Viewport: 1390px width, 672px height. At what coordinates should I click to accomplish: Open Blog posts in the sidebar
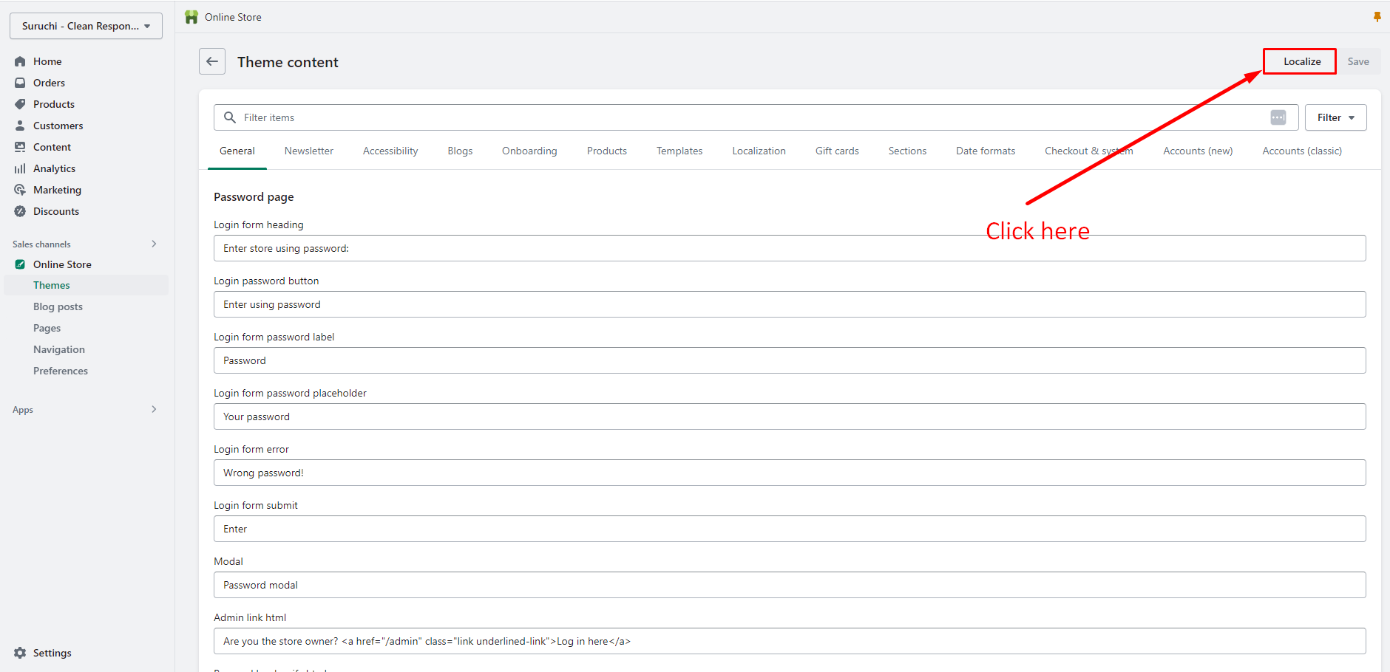(x=58, y=306)
